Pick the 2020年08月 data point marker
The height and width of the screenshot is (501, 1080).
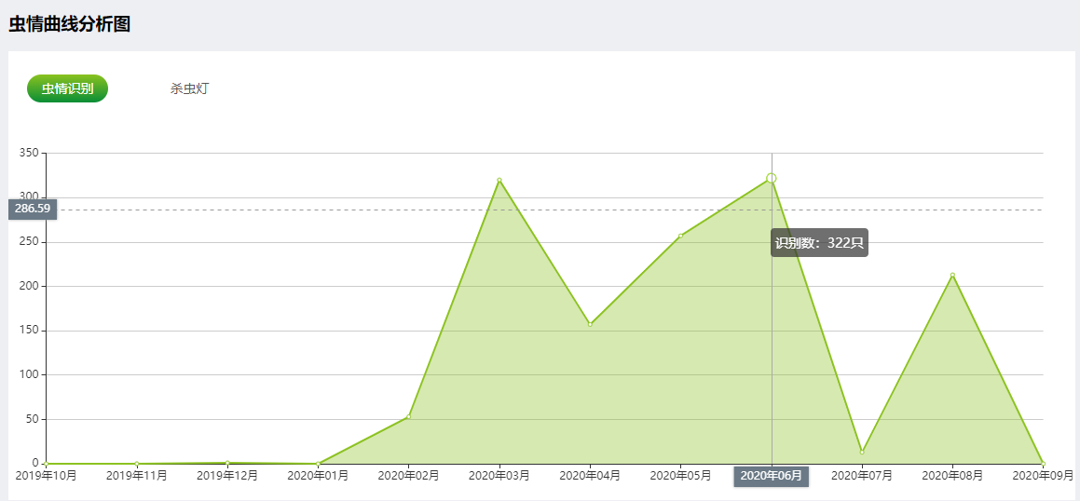coord(952,275)
